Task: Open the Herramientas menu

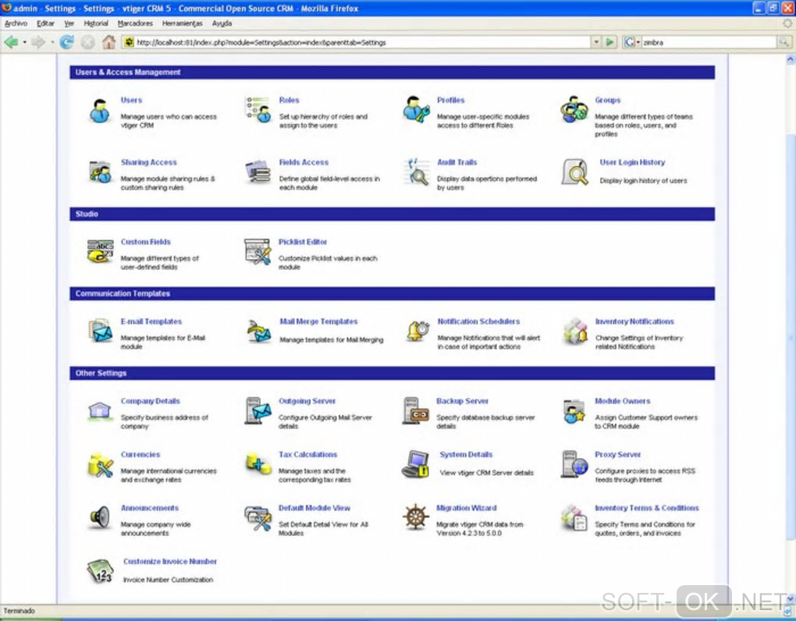Action: 183,23
